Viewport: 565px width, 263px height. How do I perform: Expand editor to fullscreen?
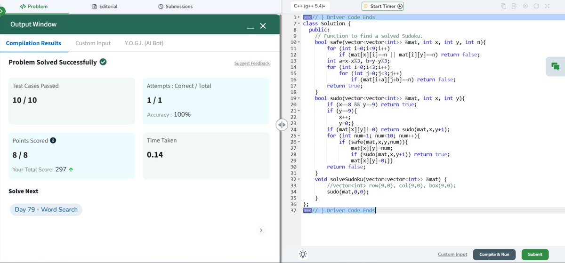tap(547, 6)
